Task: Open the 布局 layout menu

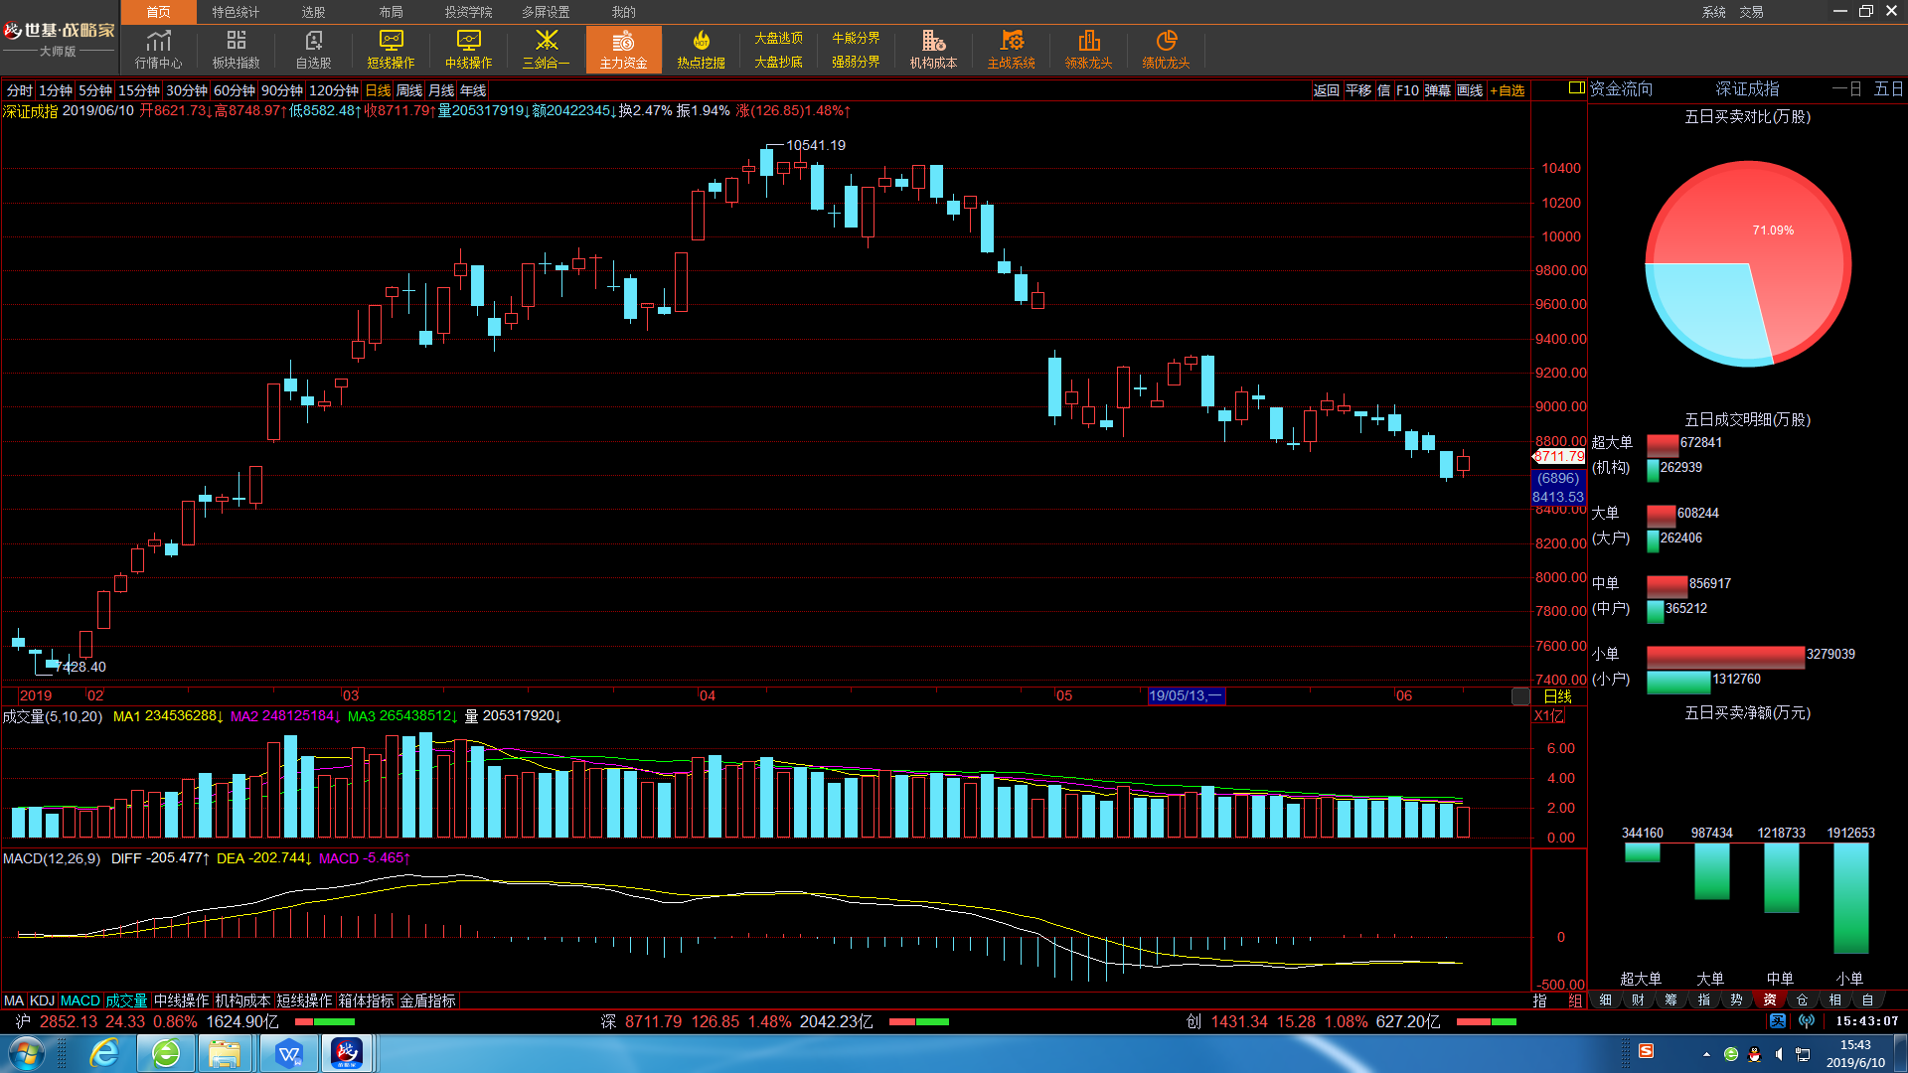Action: 391,12
